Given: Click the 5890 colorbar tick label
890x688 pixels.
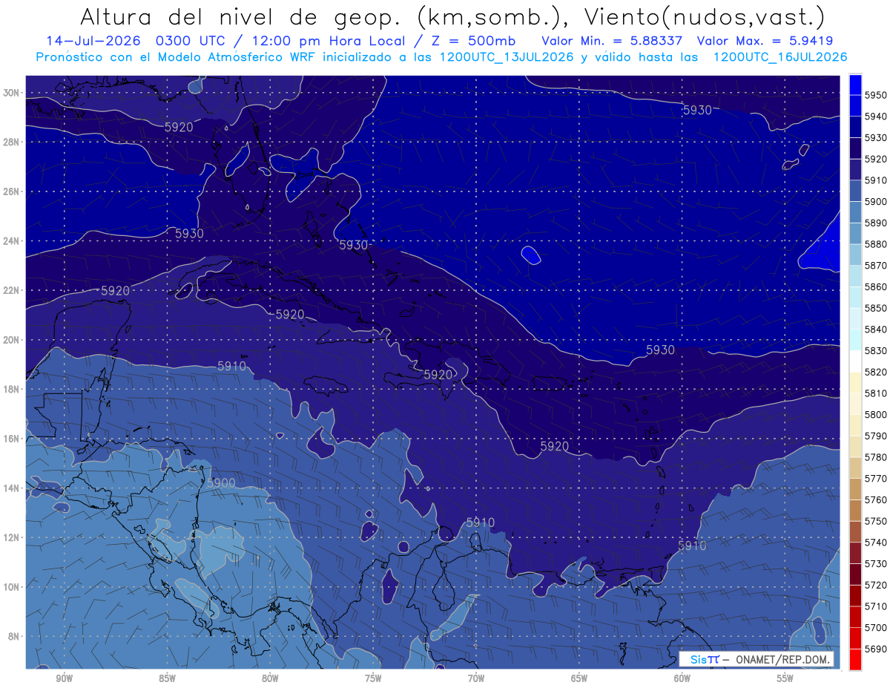Looking at the screenshot, I should click(876, 223).
